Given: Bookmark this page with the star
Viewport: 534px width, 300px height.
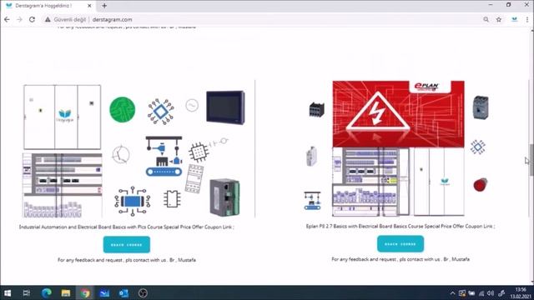Looking at the screenshot, I should 499,20.
